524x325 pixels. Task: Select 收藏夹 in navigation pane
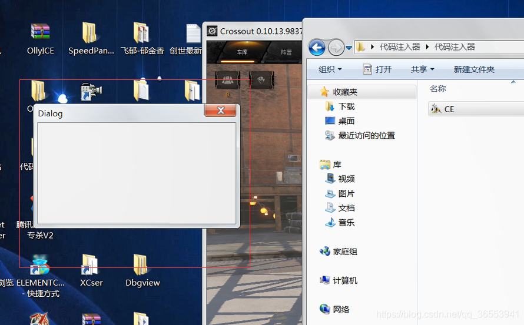tap(362, 92)
